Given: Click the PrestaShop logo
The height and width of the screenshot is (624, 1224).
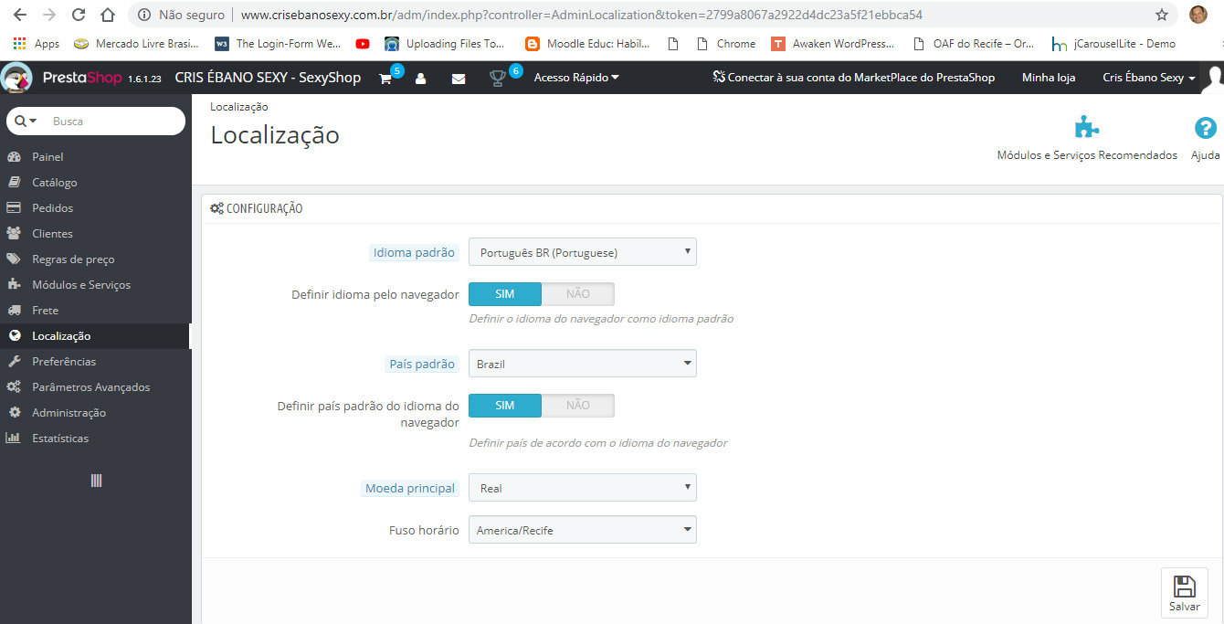Looking at the screenshot, I should pos(82,78).
